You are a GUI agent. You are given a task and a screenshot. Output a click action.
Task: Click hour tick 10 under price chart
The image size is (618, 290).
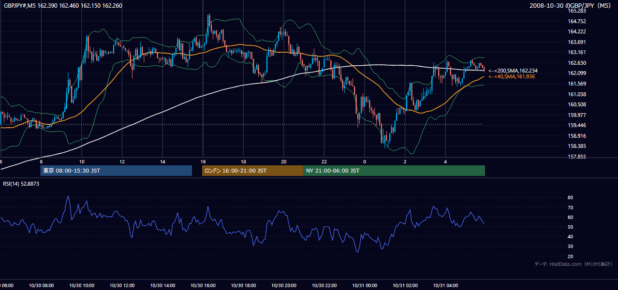82,161
